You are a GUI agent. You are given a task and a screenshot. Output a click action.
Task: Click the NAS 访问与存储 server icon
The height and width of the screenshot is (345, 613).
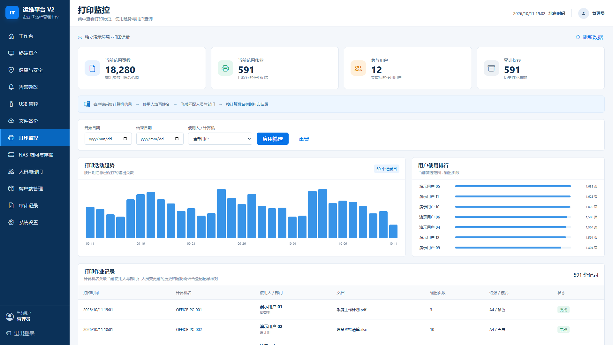[11, 155]
